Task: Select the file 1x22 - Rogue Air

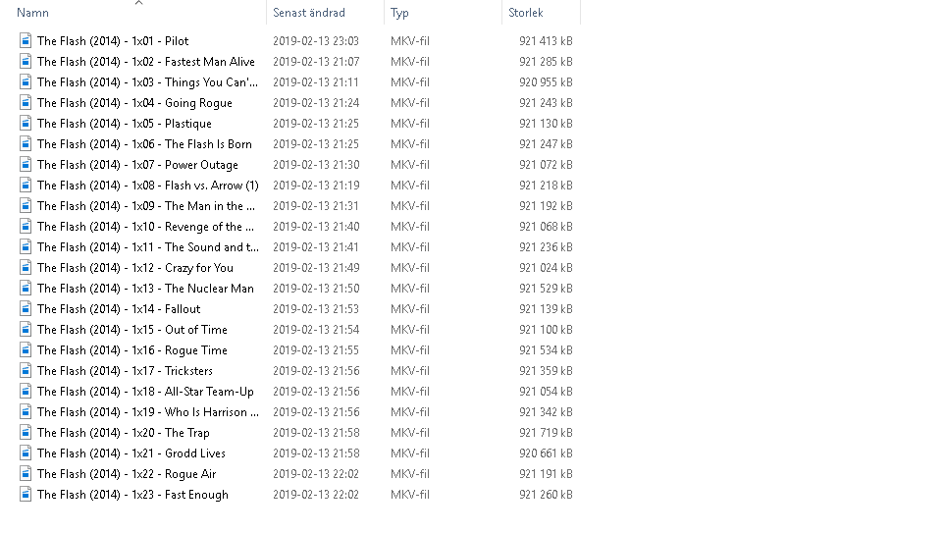Action: 127,474
